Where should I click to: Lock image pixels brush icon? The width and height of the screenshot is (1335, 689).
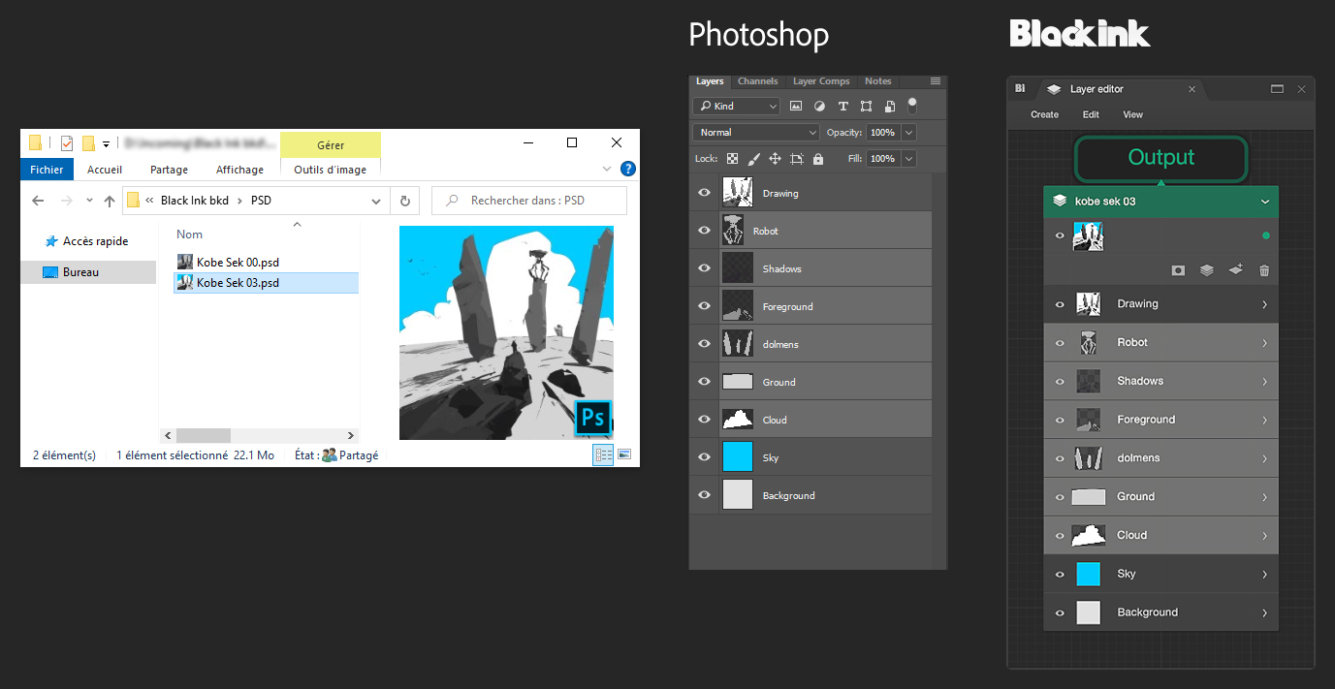(x=753, y=158)
